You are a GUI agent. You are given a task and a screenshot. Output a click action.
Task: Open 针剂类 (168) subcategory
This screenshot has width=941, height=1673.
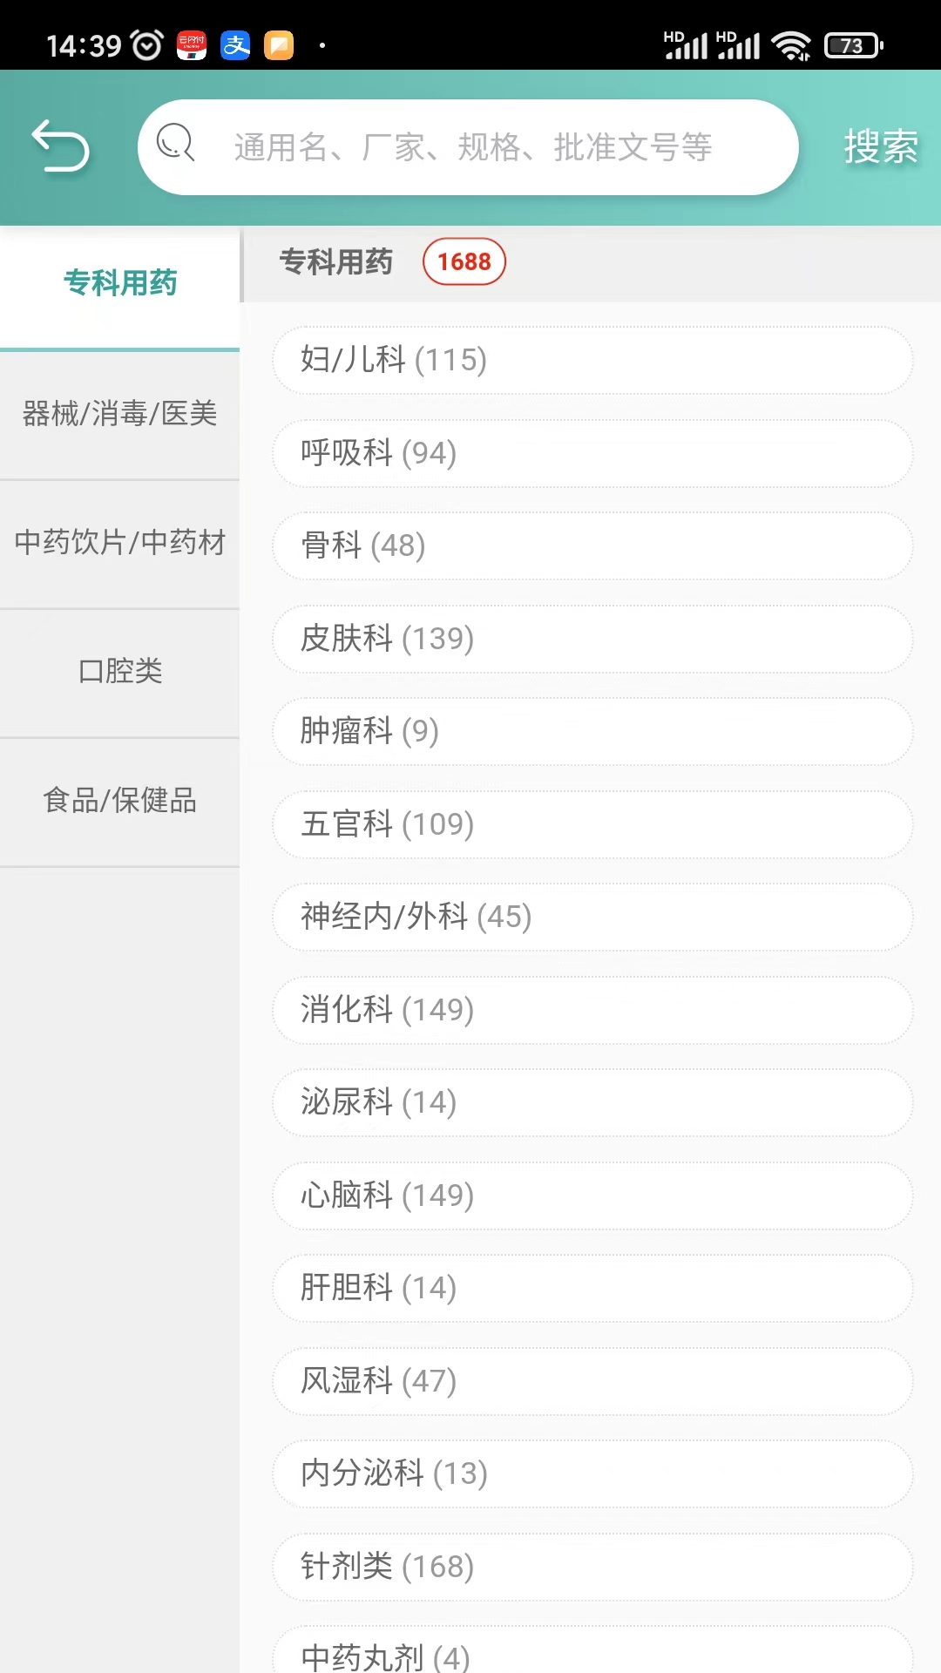click(592, 1567)
